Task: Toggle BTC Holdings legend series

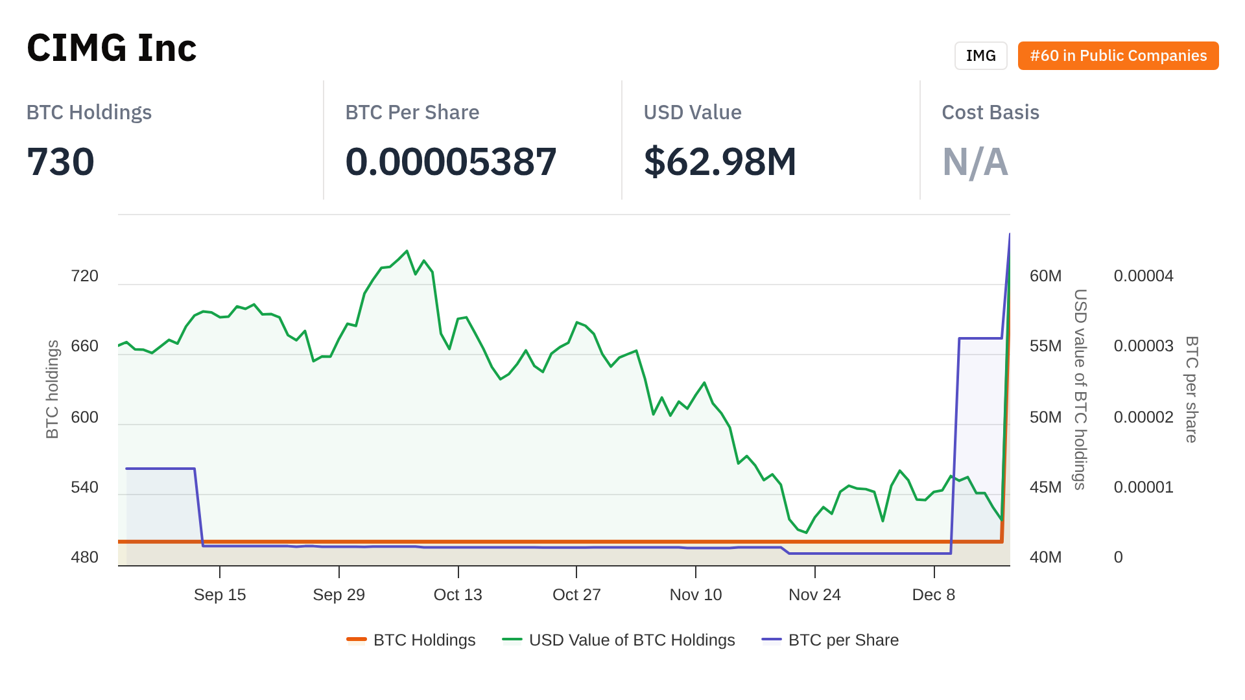Action: click(x=424, y=640)
